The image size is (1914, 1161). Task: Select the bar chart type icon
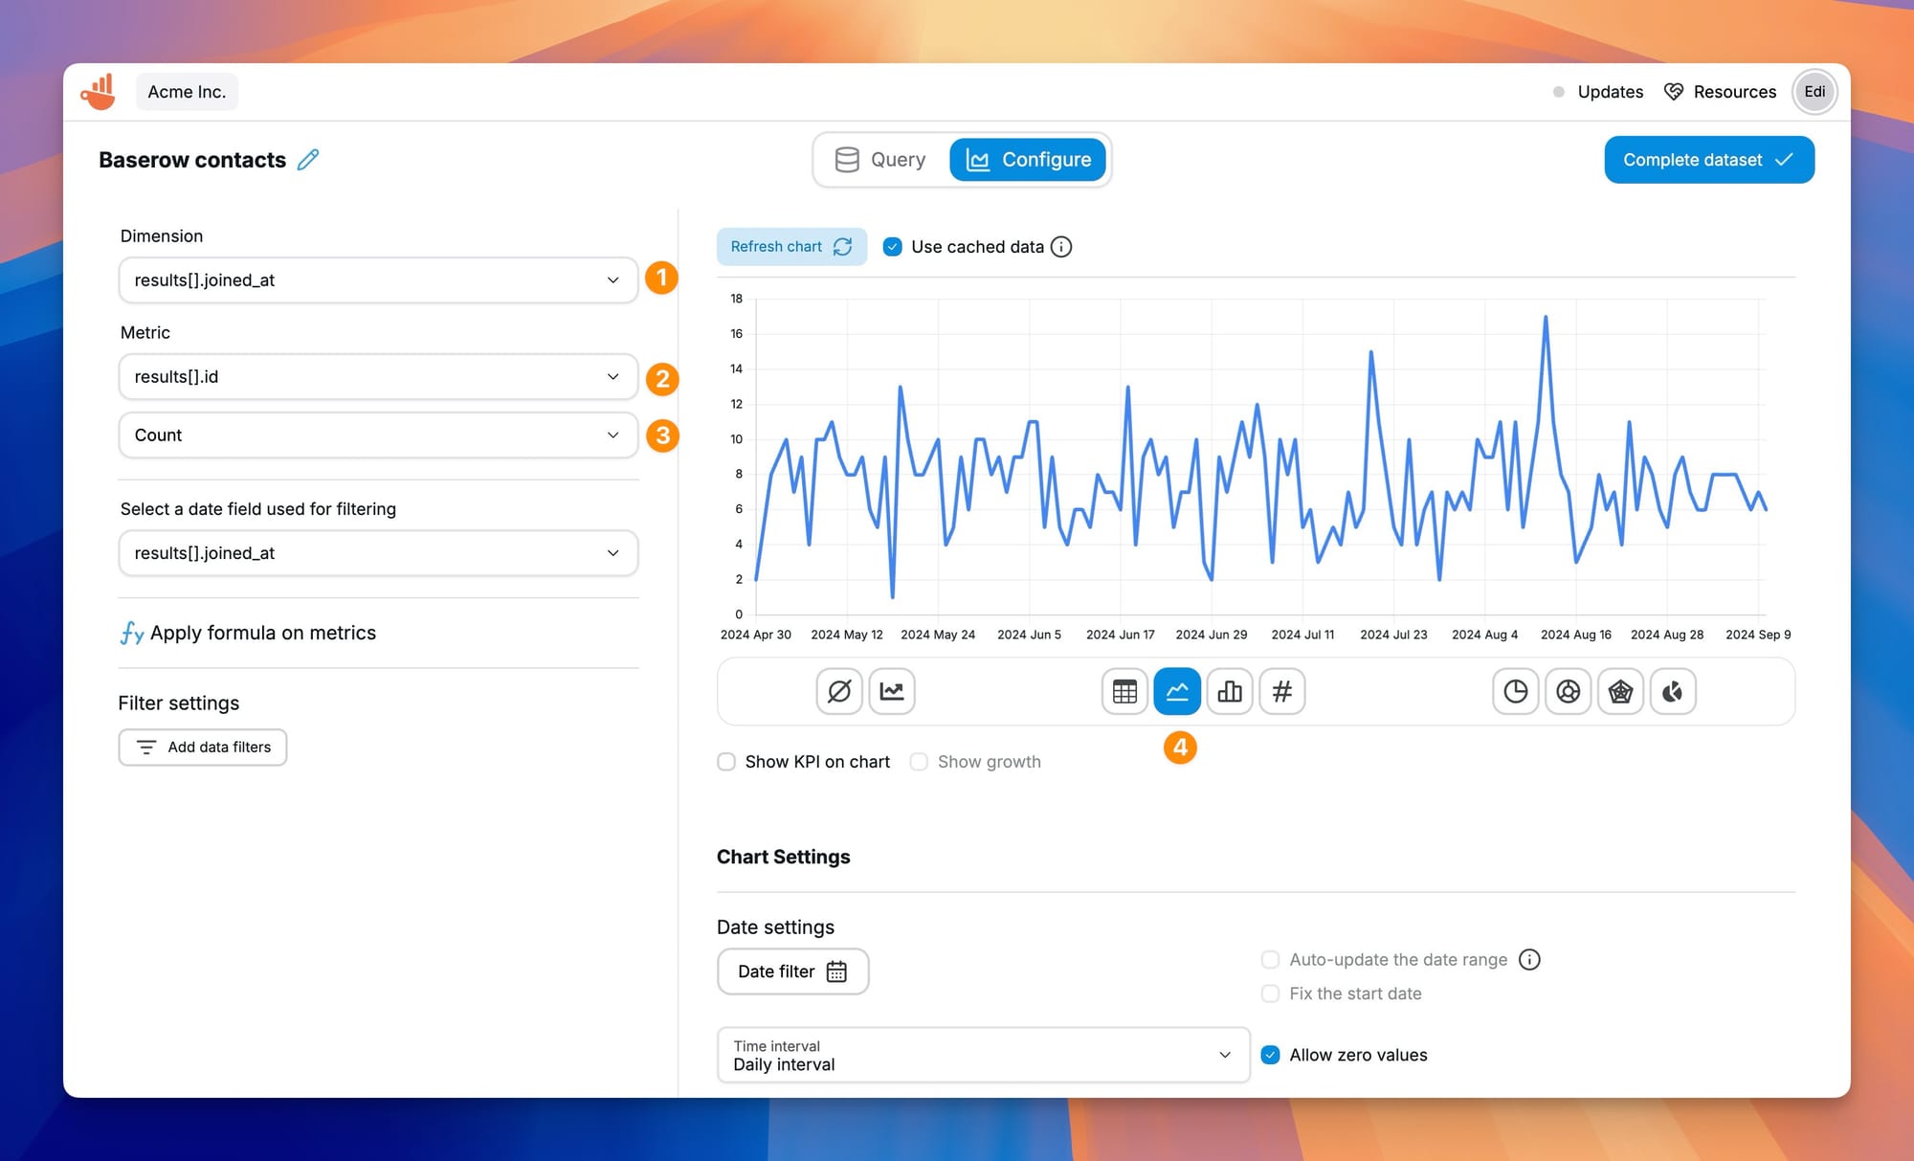coord(1230,691)
